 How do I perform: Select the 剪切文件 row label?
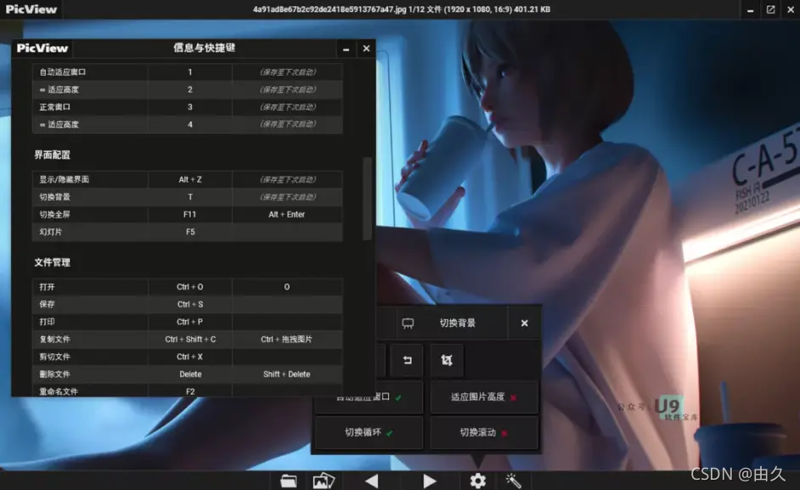point(55,357)
